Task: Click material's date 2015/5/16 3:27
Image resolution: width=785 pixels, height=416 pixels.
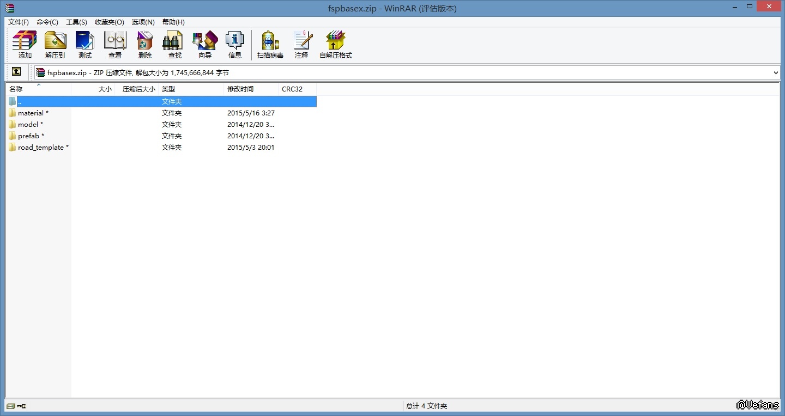Action: (251, 113)
